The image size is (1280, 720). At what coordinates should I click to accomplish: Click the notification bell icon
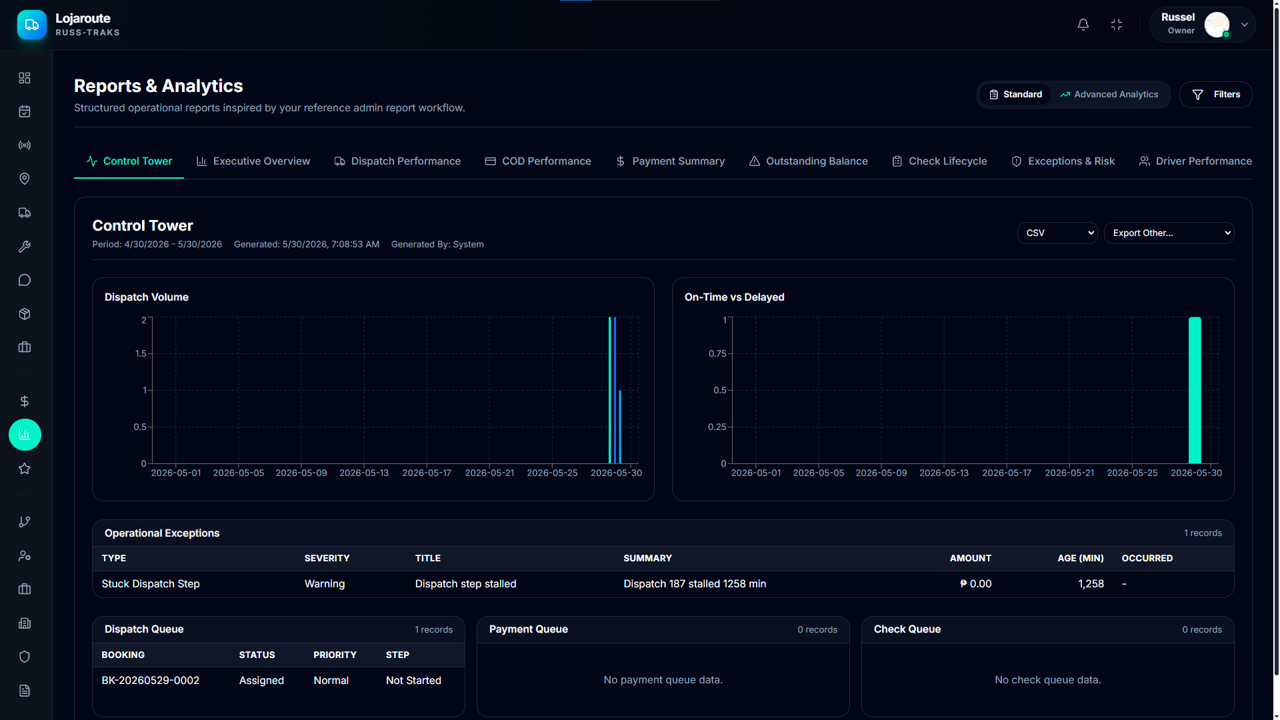1083,25
